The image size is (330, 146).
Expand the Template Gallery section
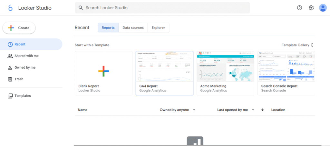[x=297, y=45]
